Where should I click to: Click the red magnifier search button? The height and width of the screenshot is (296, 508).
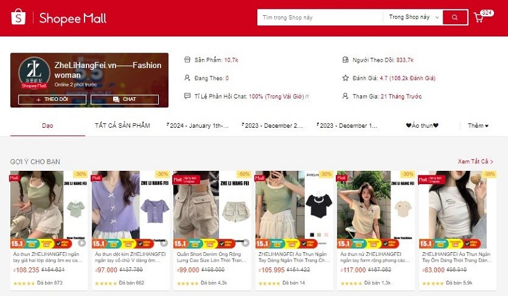(x=455, y=18)
